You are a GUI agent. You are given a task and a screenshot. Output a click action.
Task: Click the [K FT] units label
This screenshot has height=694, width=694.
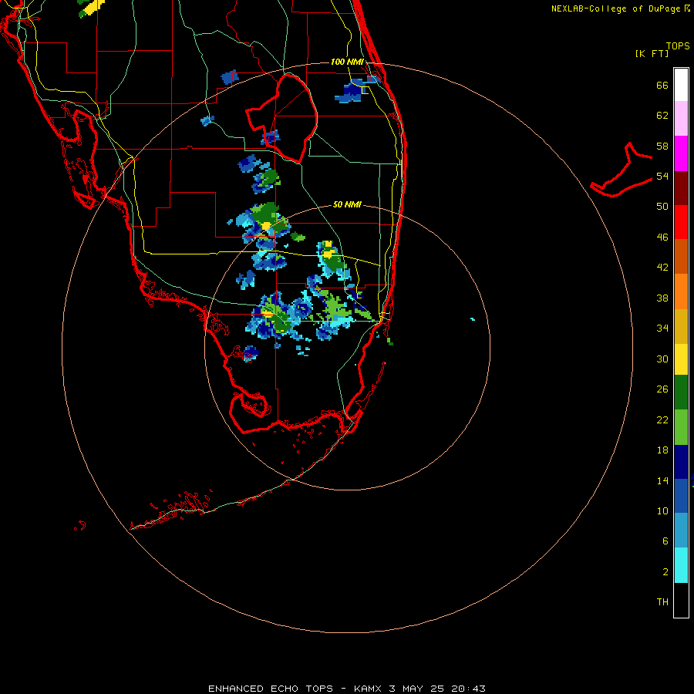pyautogui.click(x=652, y=53)
